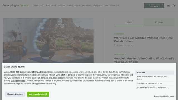Image resolution: width=178 pixels, height=100 pixels.
Task: Open the Generative AI category label
Action: [120, 54]
